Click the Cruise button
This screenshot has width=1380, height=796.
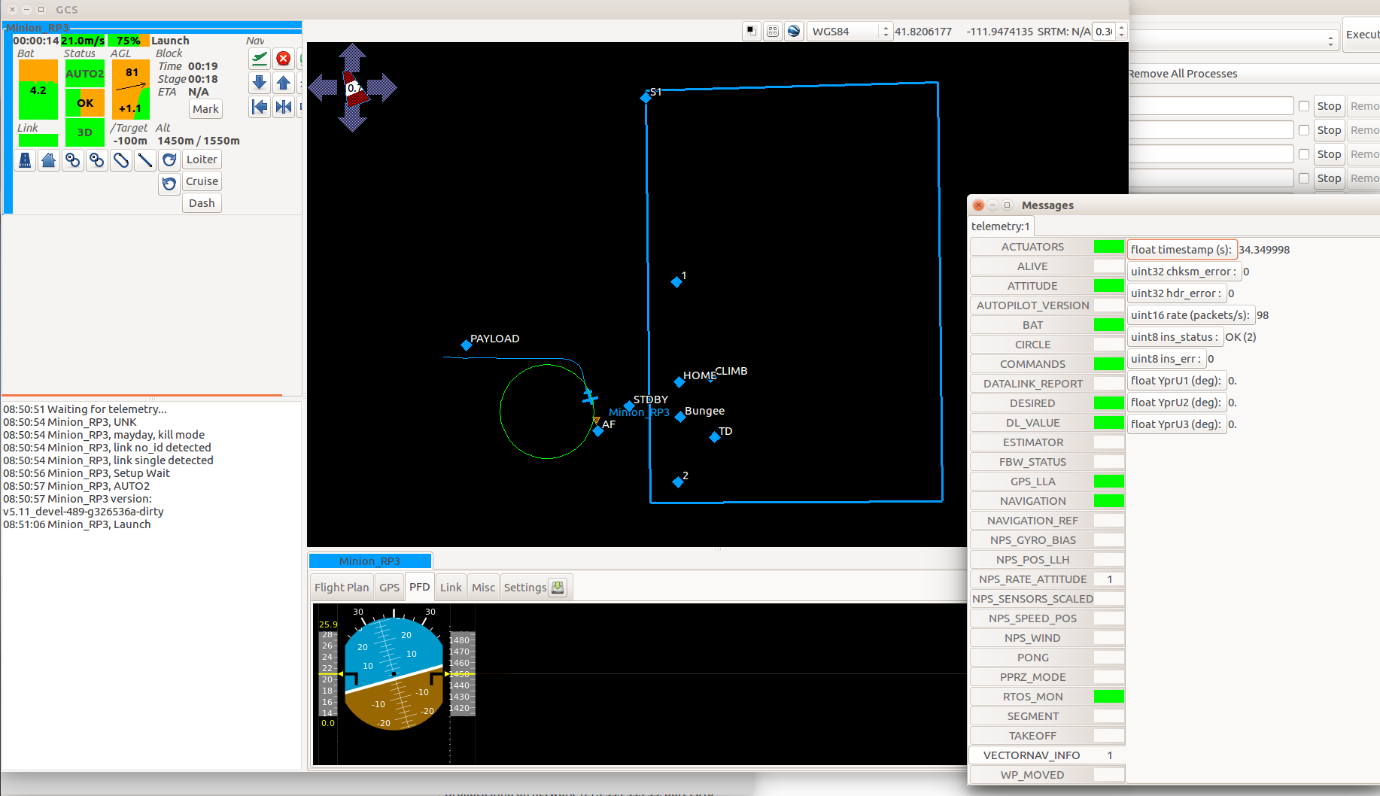pos(202,181)
